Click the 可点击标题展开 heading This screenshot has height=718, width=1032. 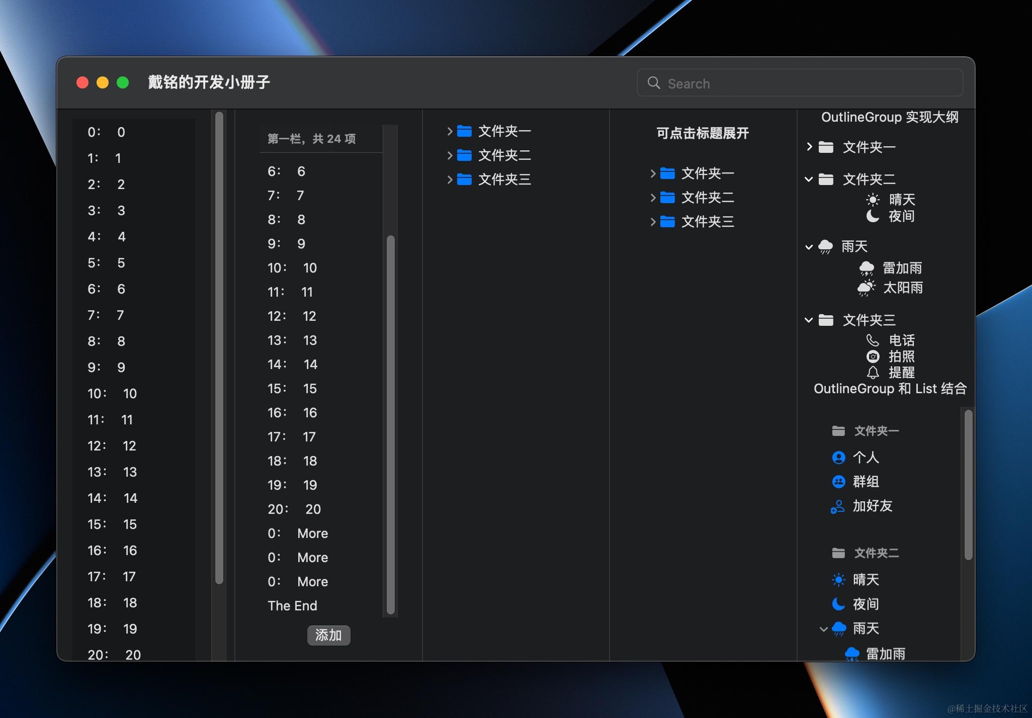(702, 133)
